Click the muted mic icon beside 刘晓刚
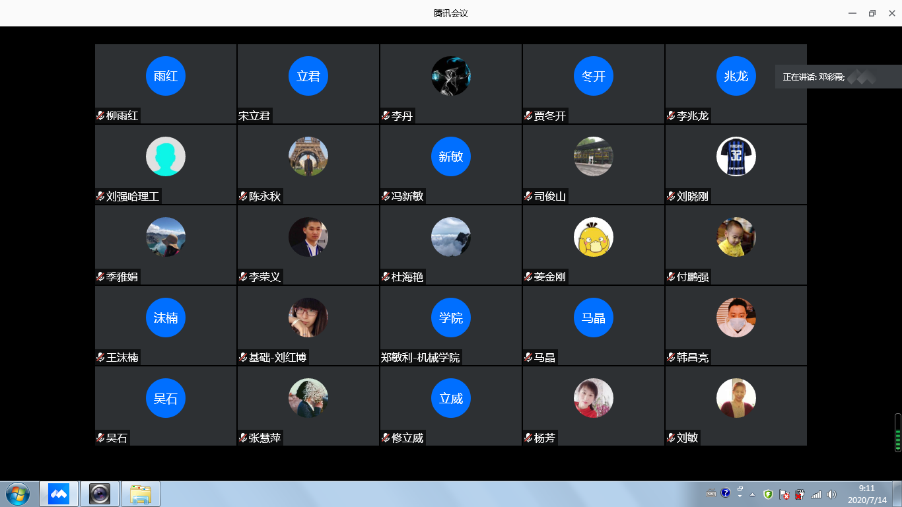Viewport: 902px width, 507px height. click(671, 197)
